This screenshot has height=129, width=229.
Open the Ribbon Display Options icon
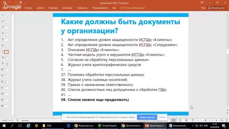click(202, 3)
